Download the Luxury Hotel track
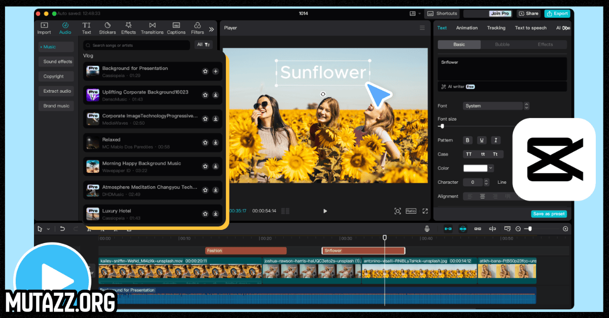Viewport: 609px width, 318px height. click(x=215, y=214)
